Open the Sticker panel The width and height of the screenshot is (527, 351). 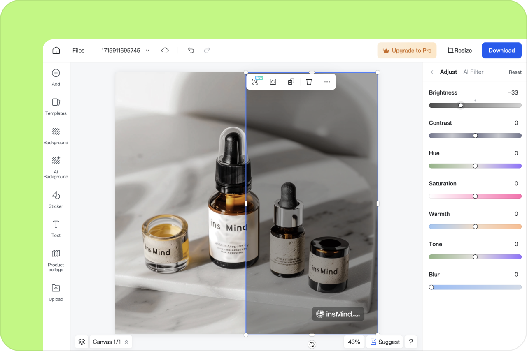point(56,200)
